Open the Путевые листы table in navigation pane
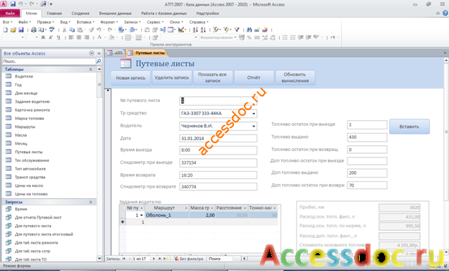This screenshot has width=449, height=271. point(29,152)
